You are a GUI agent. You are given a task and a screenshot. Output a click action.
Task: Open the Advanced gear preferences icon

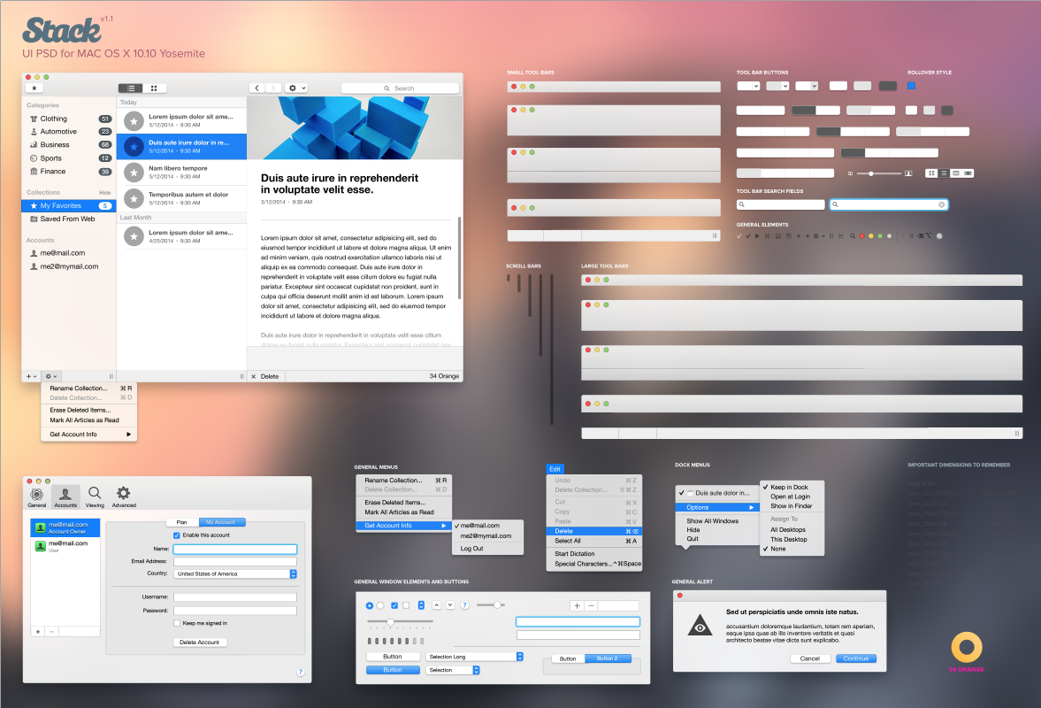124,496
